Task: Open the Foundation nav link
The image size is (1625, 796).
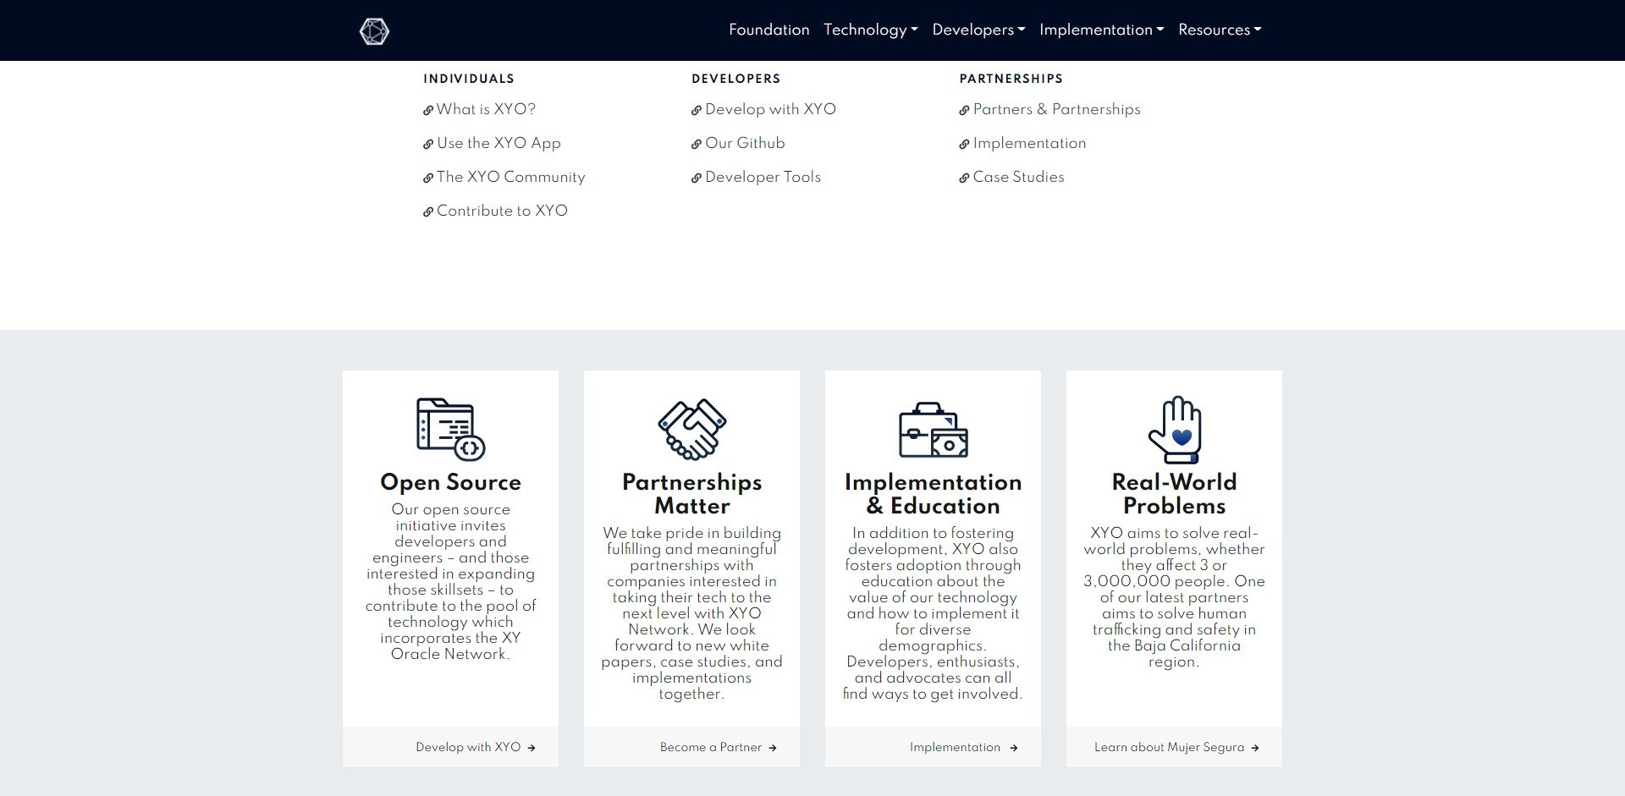Action: click(768, 30)
